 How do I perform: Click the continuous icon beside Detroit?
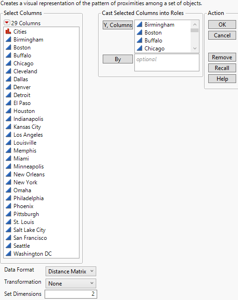tap(8, 95)
